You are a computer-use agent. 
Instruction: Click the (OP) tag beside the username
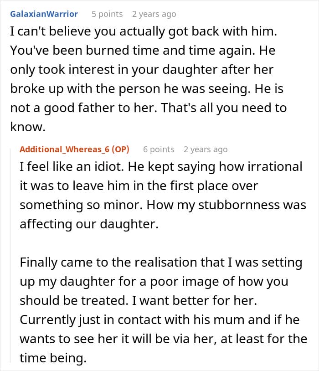pyautogui.click(x=120, y=149)
